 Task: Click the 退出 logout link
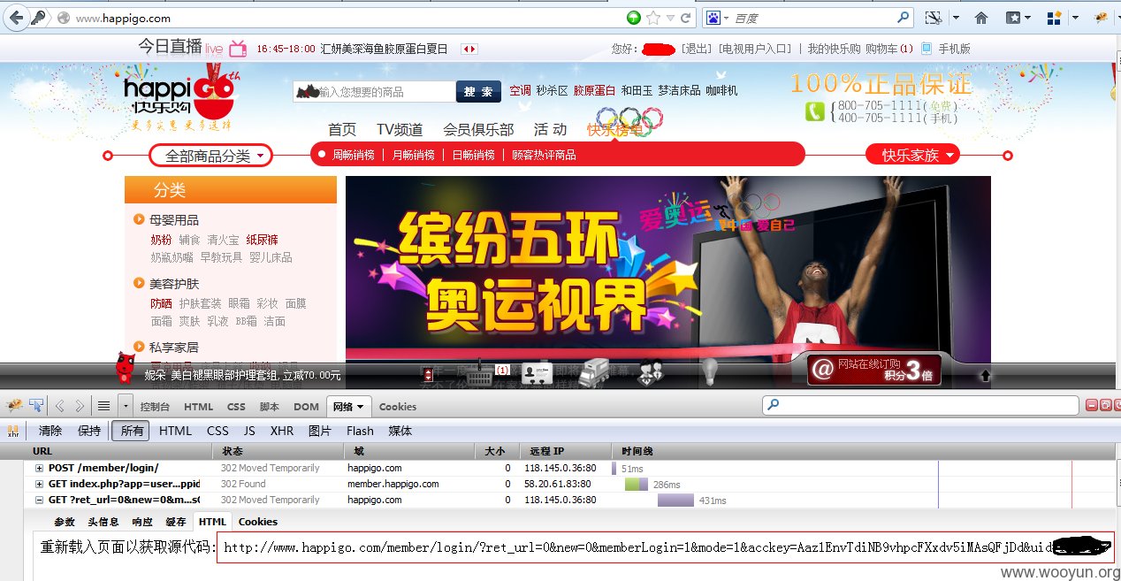pyautogui.click(x=696, y=49)
